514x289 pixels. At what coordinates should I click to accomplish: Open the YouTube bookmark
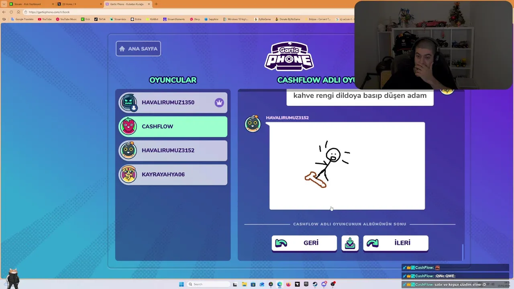pos(45,19)
